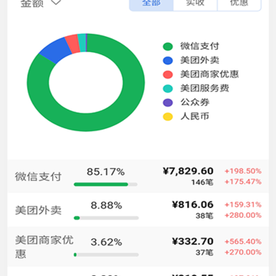Click the 美团外卖 progress bar
This screenshot has width=276, height=276.
click(x=106, y=218)
